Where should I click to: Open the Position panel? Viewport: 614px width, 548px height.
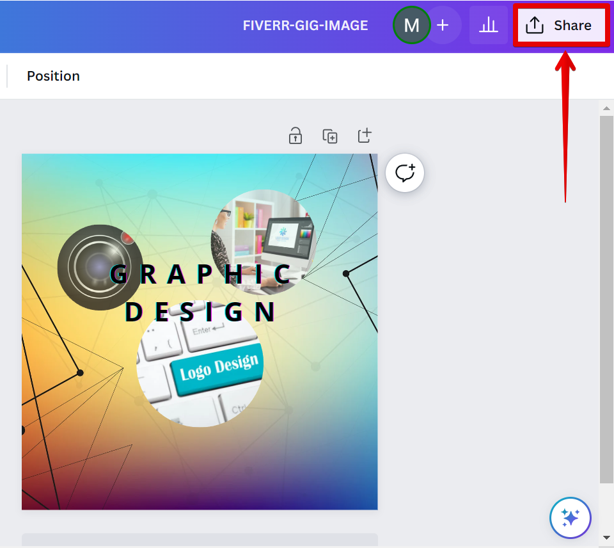53,76
